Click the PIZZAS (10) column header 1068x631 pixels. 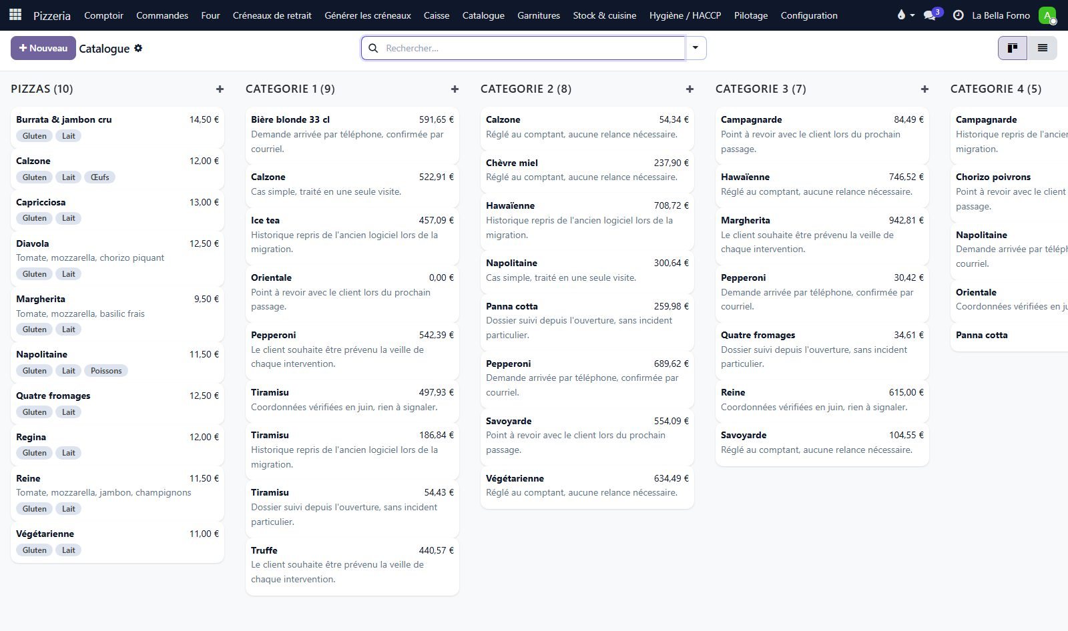(x=42, y=89)
